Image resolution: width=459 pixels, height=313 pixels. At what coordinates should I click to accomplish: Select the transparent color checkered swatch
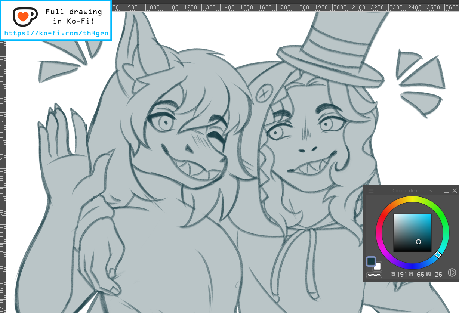click(x=374, y=275)
